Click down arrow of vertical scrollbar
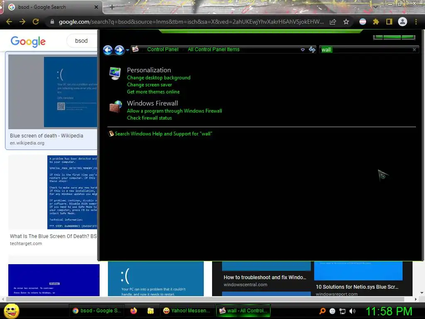Viewport: 425px width, 319px height. click(x=422, y=293)
